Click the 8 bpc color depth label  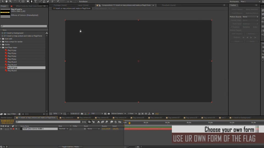(x=14, y=114)
